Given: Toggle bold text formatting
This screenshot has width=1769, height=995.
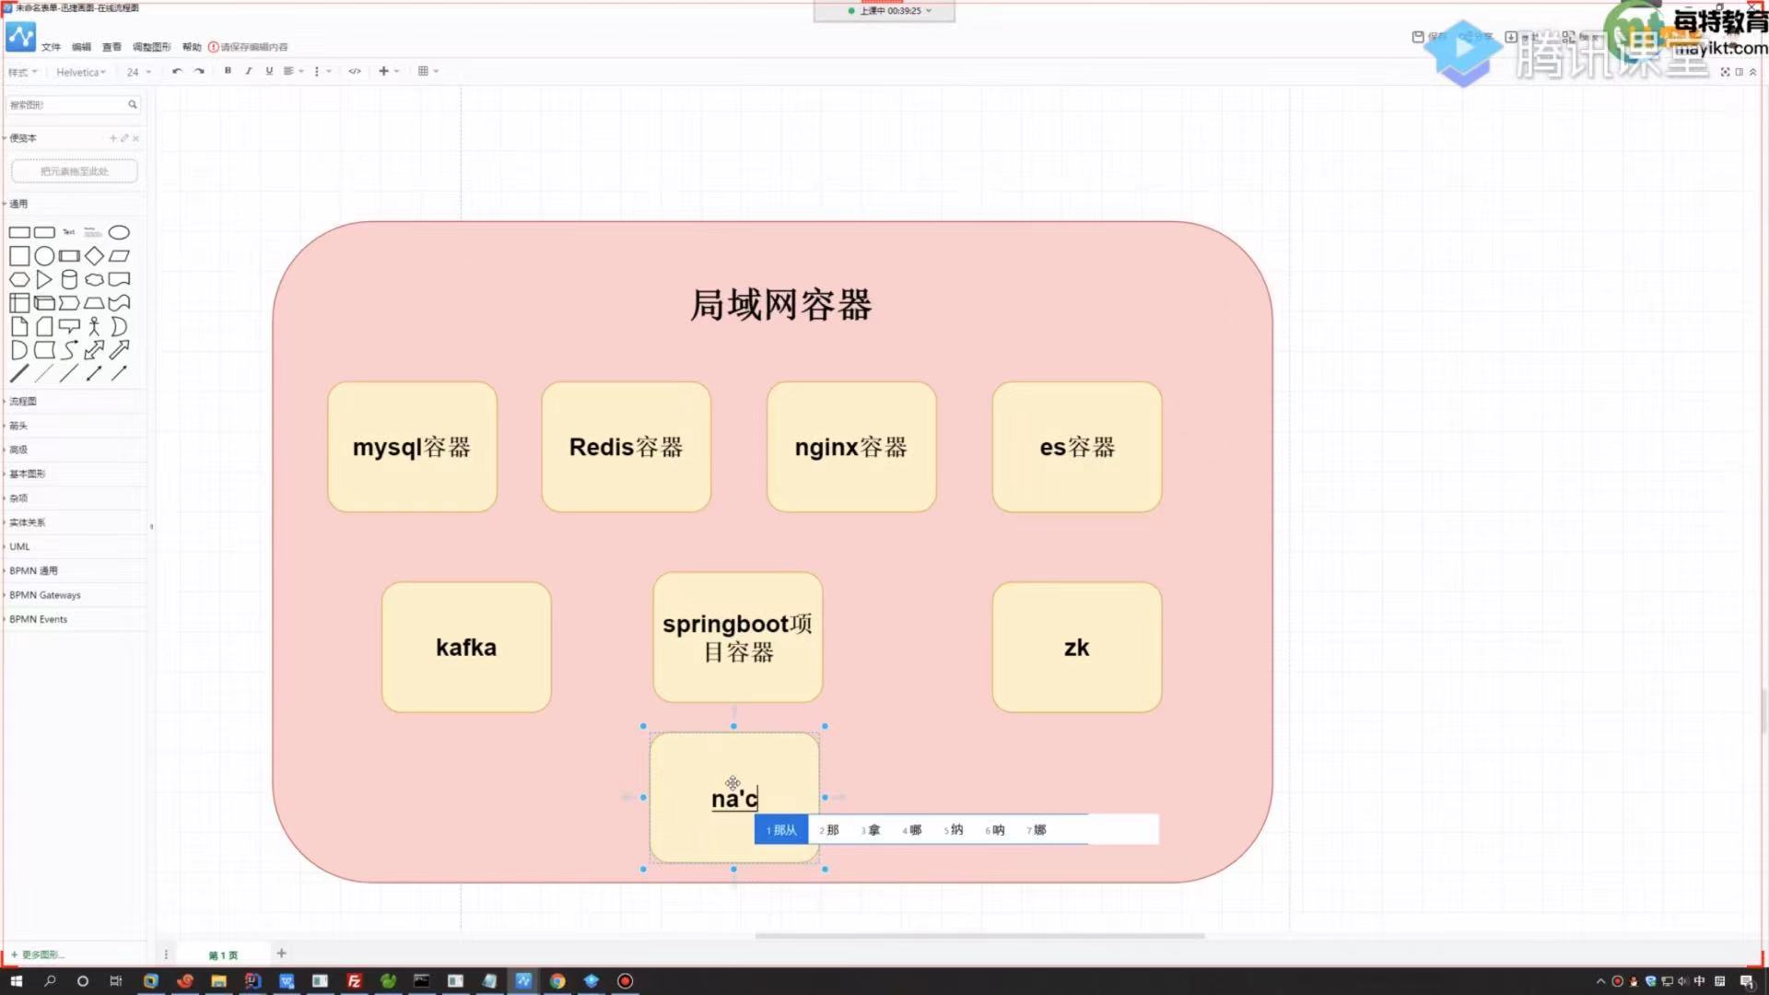Looking at the screenshot, I should [228, 71].
